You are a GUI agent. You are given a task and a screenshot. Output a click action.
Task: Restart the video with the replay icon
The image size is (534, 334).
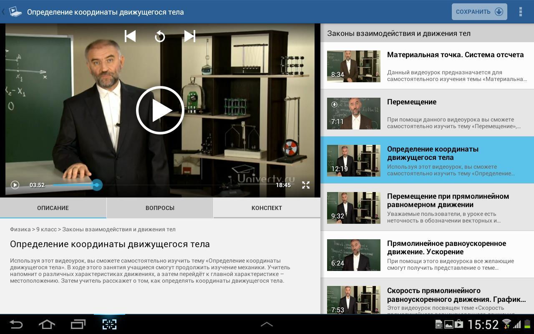pos(160,37)
